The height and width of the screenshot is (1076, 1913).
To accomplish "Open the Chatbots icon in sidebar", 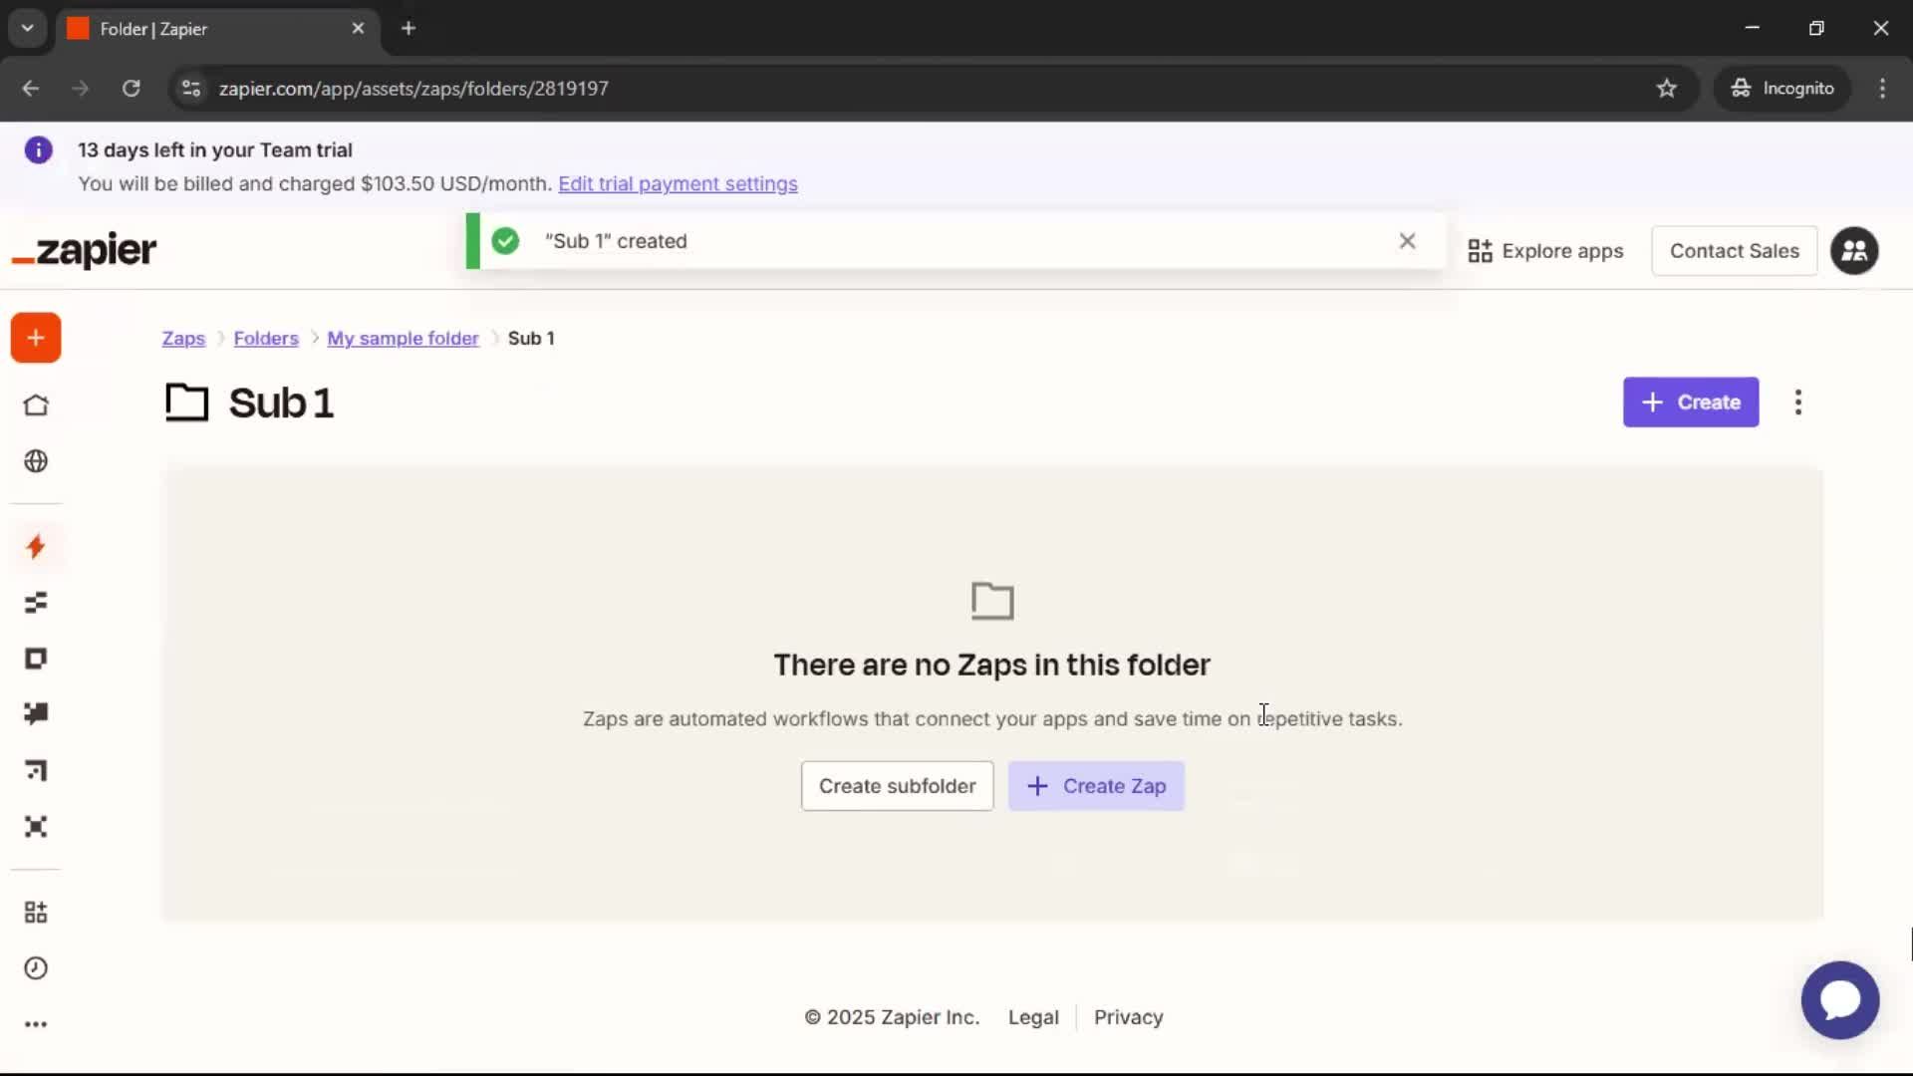I will click(x=36, y=714).
